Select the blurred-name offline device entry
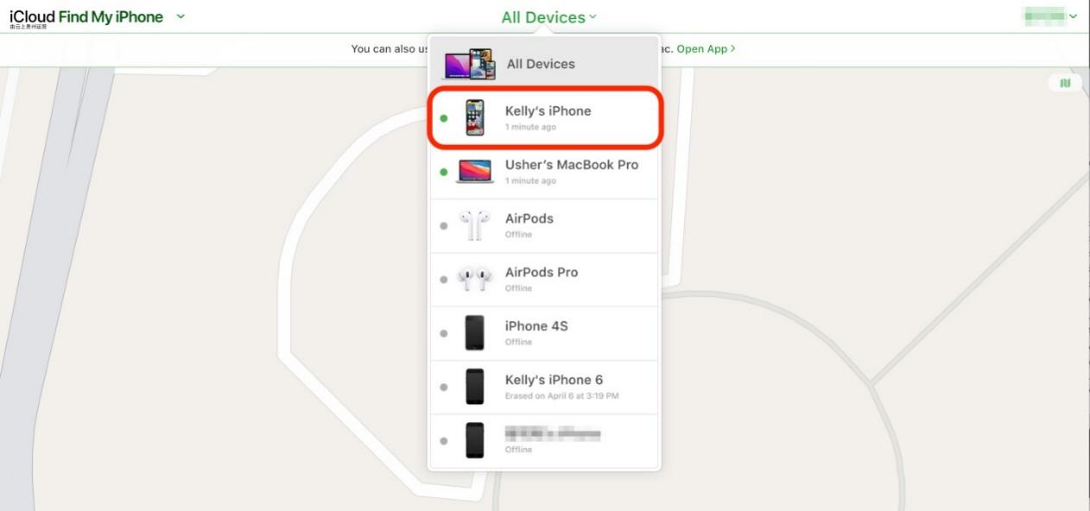Viewport: 1090px width, 511px height. coord(544,440)
